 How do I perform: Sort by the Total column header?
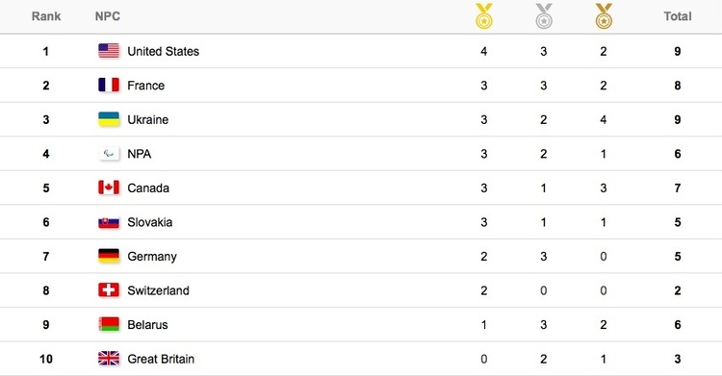(x=678, y=16)
